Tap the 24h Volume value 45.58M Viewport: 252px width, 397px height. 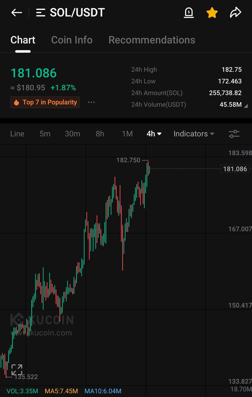(x=231, y=105)
